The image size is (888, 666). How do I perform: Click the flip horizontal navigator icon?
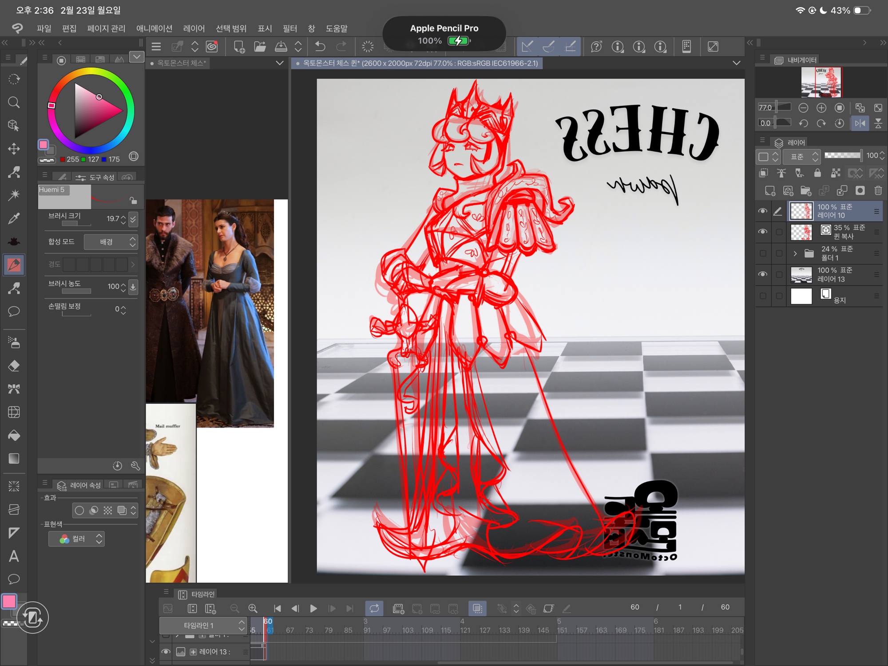point(860,123)
